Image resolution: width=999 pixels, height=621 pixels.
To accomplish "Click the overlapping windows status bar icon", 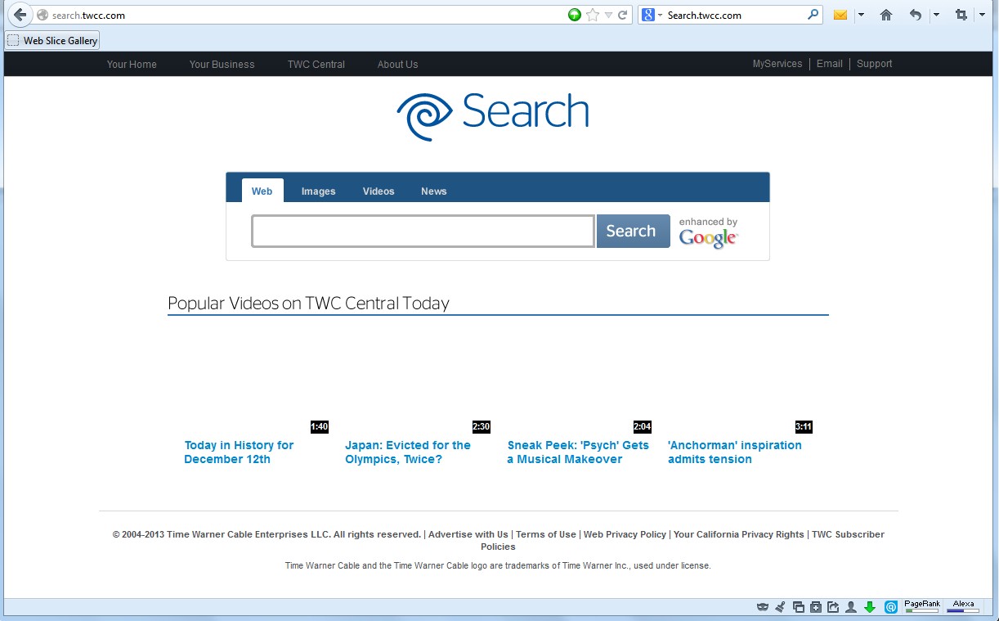I will [799, 607].
